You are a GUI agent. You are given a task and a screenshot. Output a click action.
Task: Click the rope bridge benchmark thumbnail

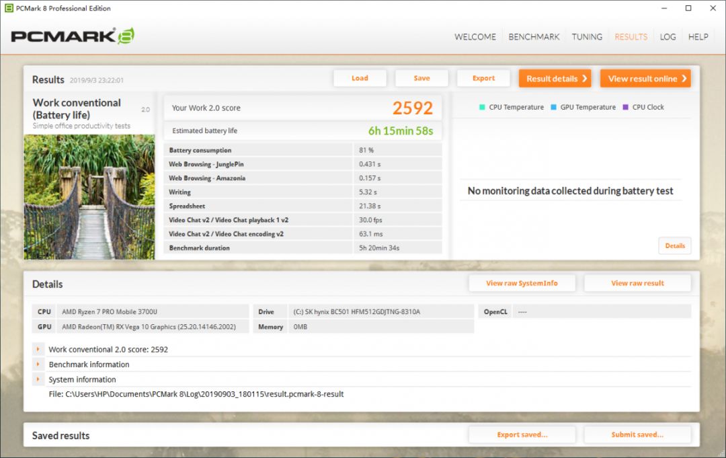89,196
